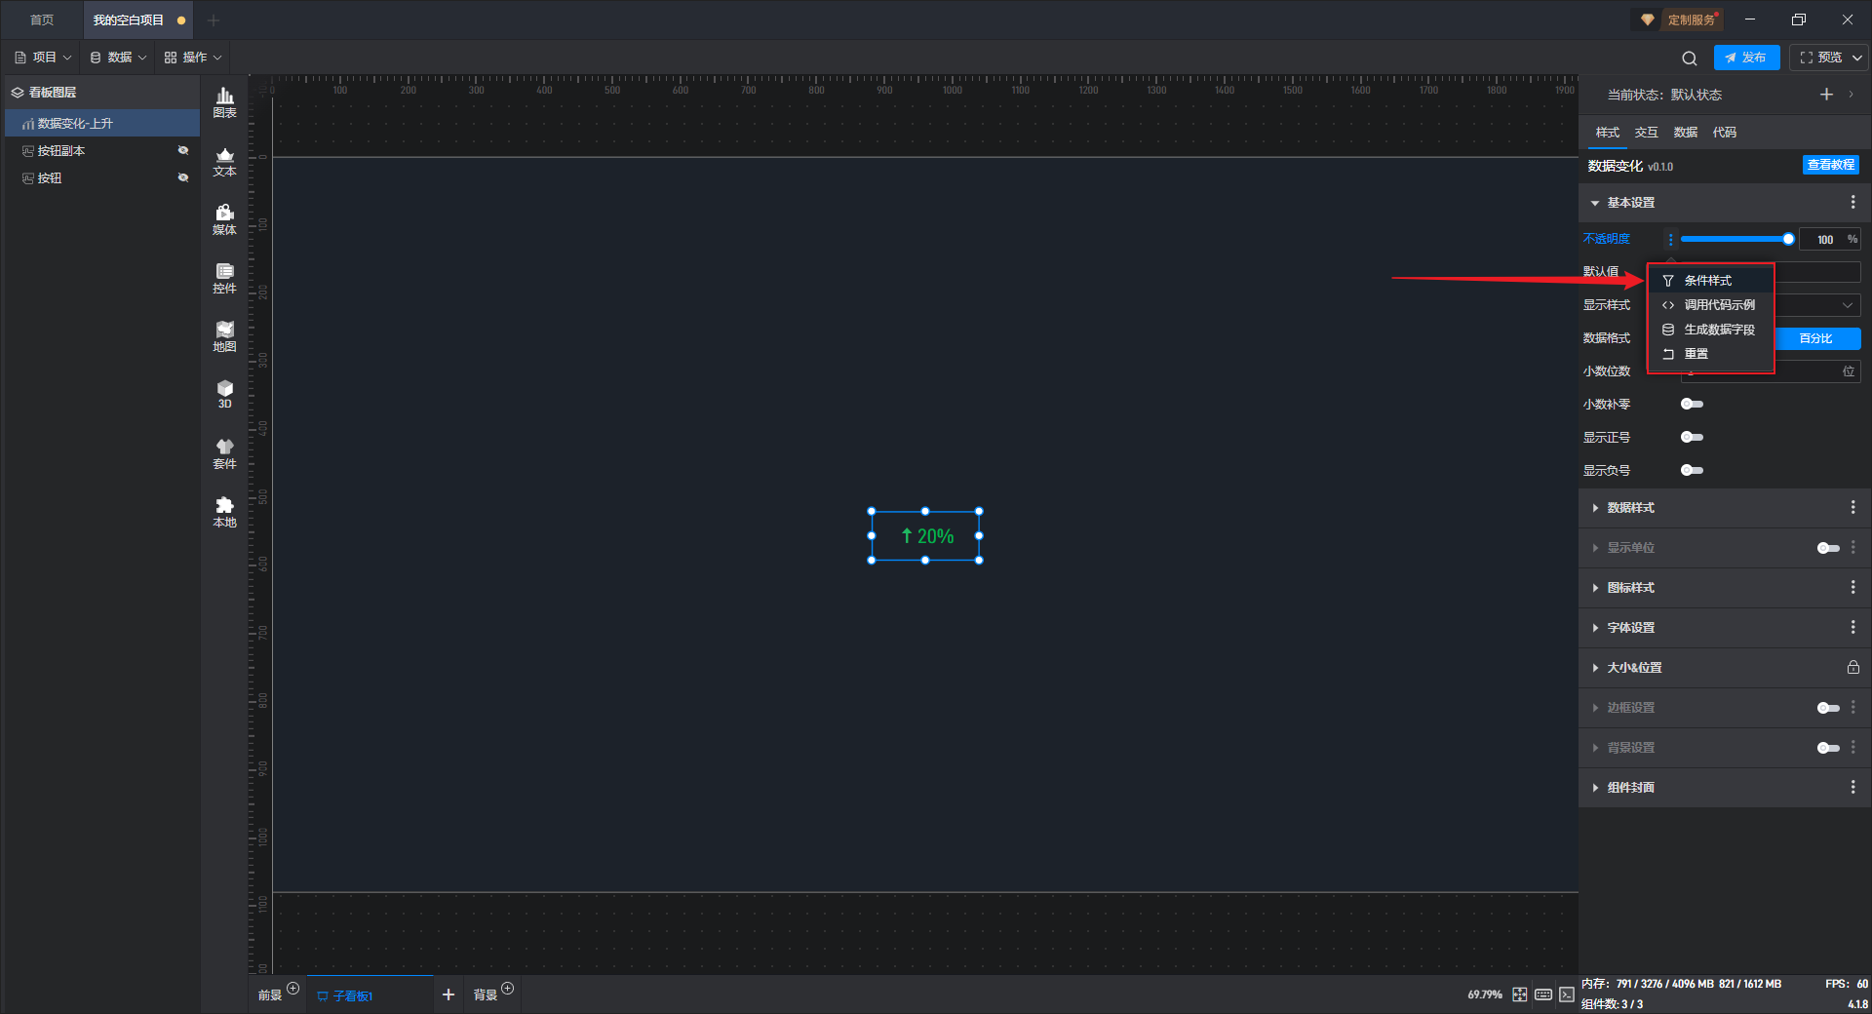Screen dimensions: 1872x1014
Task: Toggle the 显示负号 switch
Action: click(1692, 470)
